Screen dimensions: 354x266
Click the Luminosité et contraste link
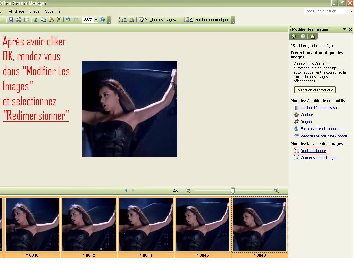click(x=319, y=108)
